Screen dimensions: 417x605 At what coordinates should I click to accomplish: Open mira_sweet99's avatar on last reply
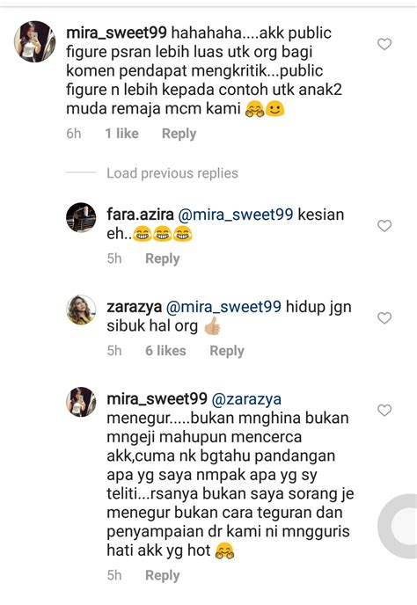[81, 402]
